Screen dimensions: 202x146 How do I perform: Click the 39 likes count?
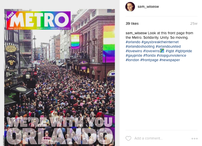pyautogui.click(x=132, y=24)
